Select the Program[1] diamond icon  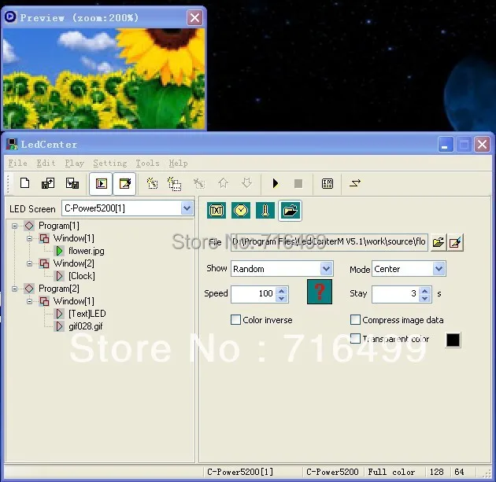click(29, 226)
